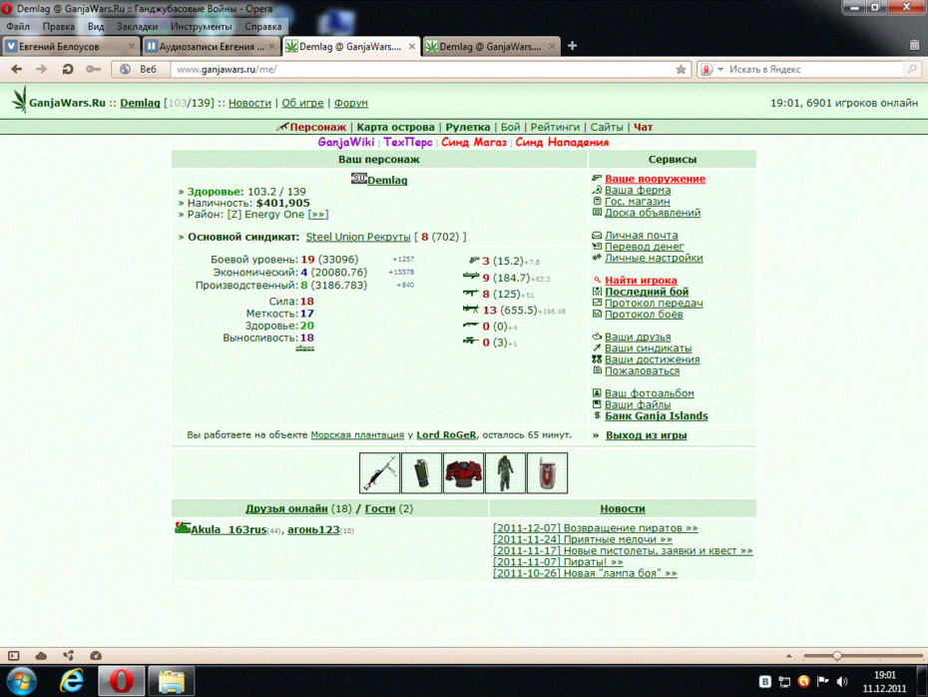
Task: Switch to Евгений Белоусов tab
Action: 70,46
